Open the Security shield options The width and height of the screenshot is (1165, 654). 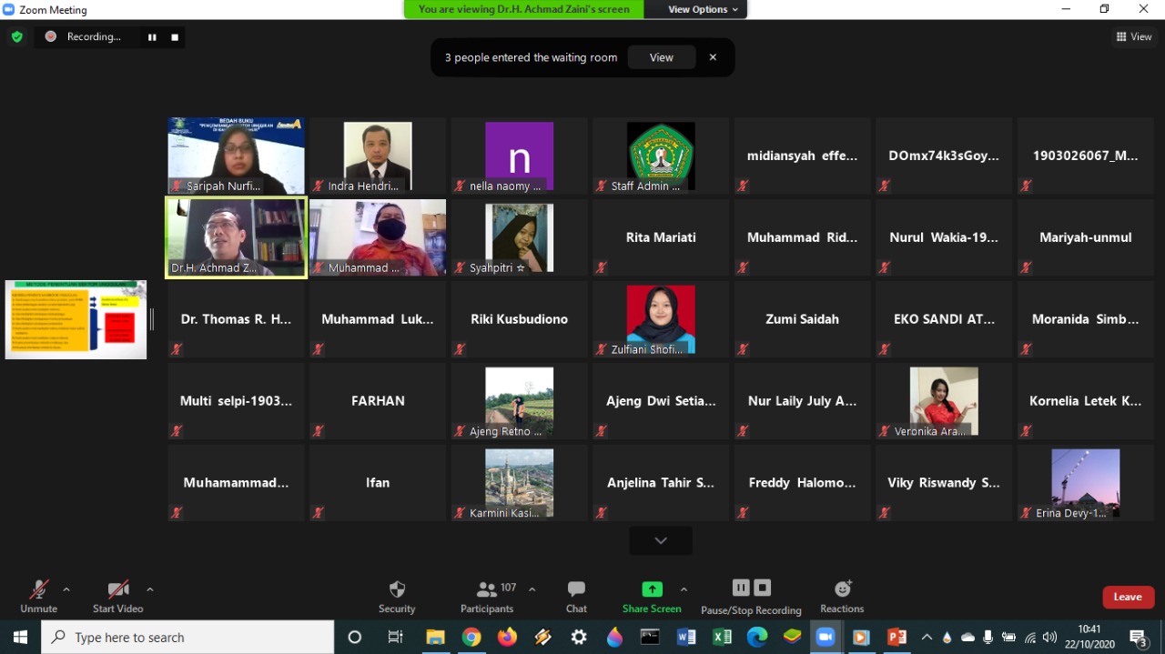pyautogui.click(x=397, y=597)
